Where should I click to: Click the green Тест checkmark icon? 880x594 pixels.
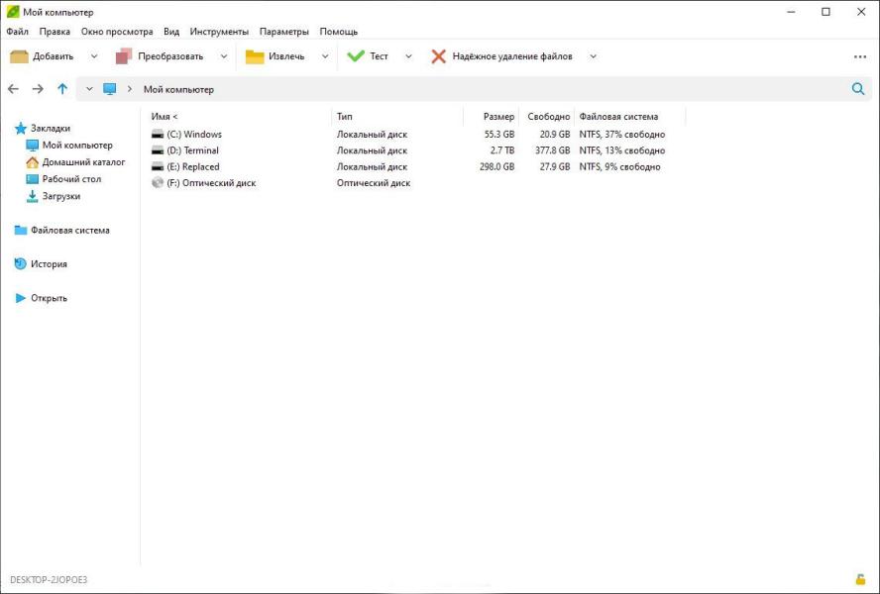point(356,56)
